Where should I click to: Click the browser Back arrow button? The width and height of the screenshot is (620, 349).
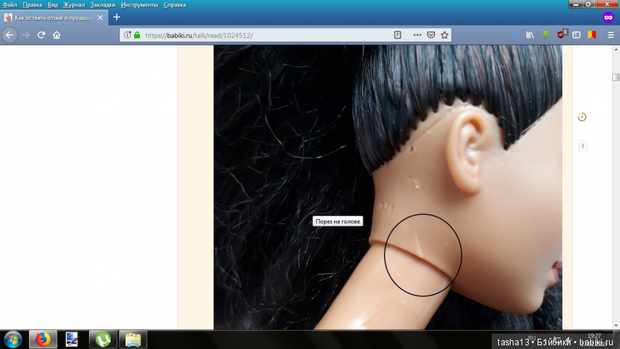pos(10,34)
